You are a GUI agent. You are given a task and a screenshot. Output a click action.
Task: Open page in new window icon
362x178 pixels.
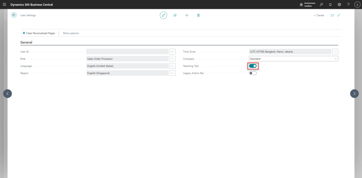pos(332,15)
